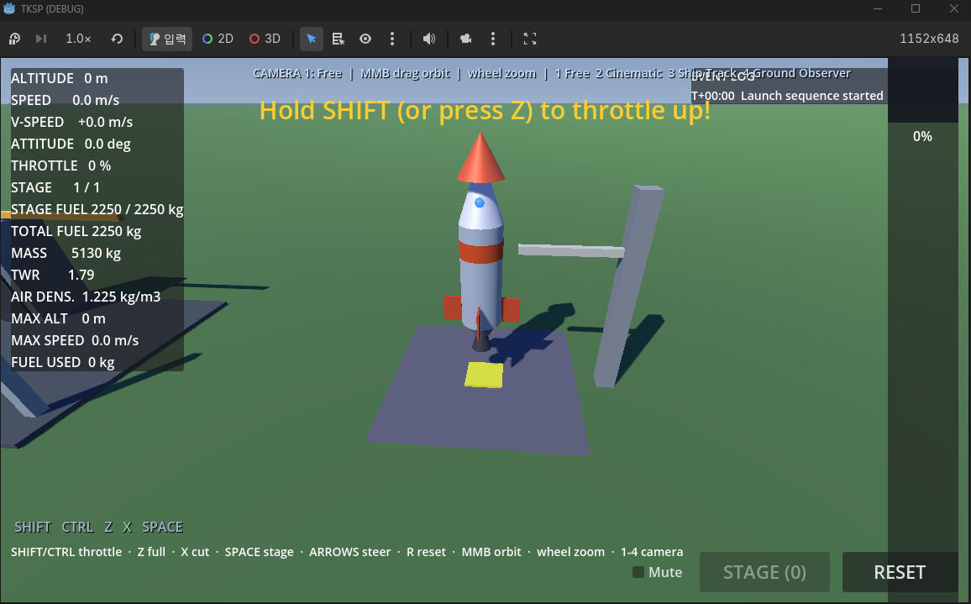Click the standalone CTRL key indicator
This screenshot has height=604, width=971.
click(77, 527)
